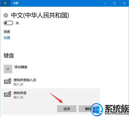Open the 设置 link under 语音

point(7,38)
